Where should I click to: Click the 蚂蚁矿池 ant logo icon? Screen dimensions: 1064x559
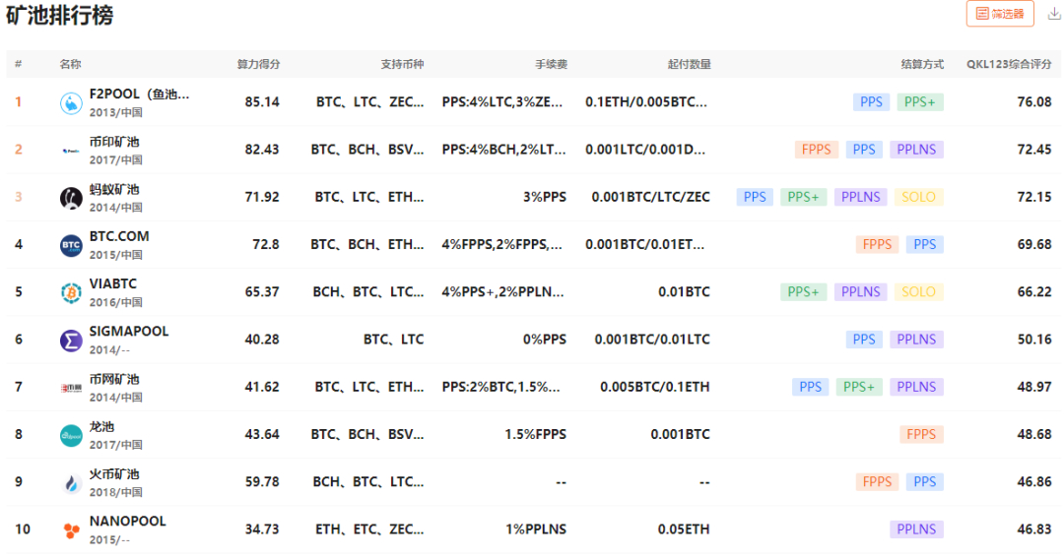(71, 198)
